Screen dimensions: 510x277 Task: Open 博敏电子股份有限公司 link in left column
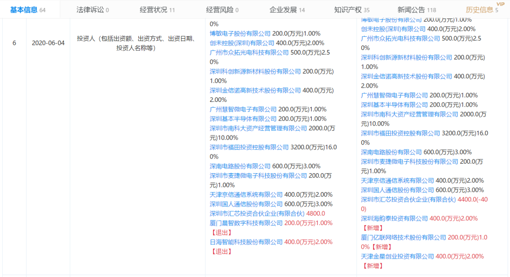coord(240,34)
